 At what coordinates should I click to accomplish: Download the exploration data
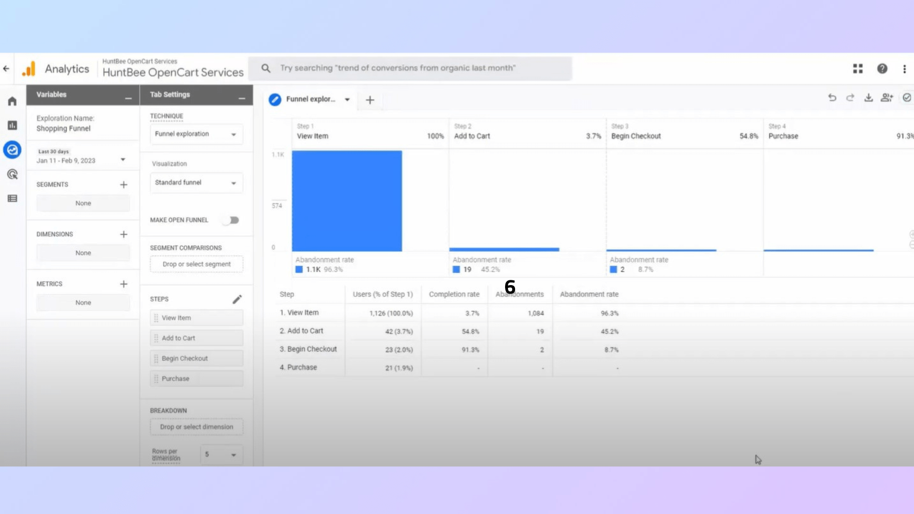pos(868,98)
